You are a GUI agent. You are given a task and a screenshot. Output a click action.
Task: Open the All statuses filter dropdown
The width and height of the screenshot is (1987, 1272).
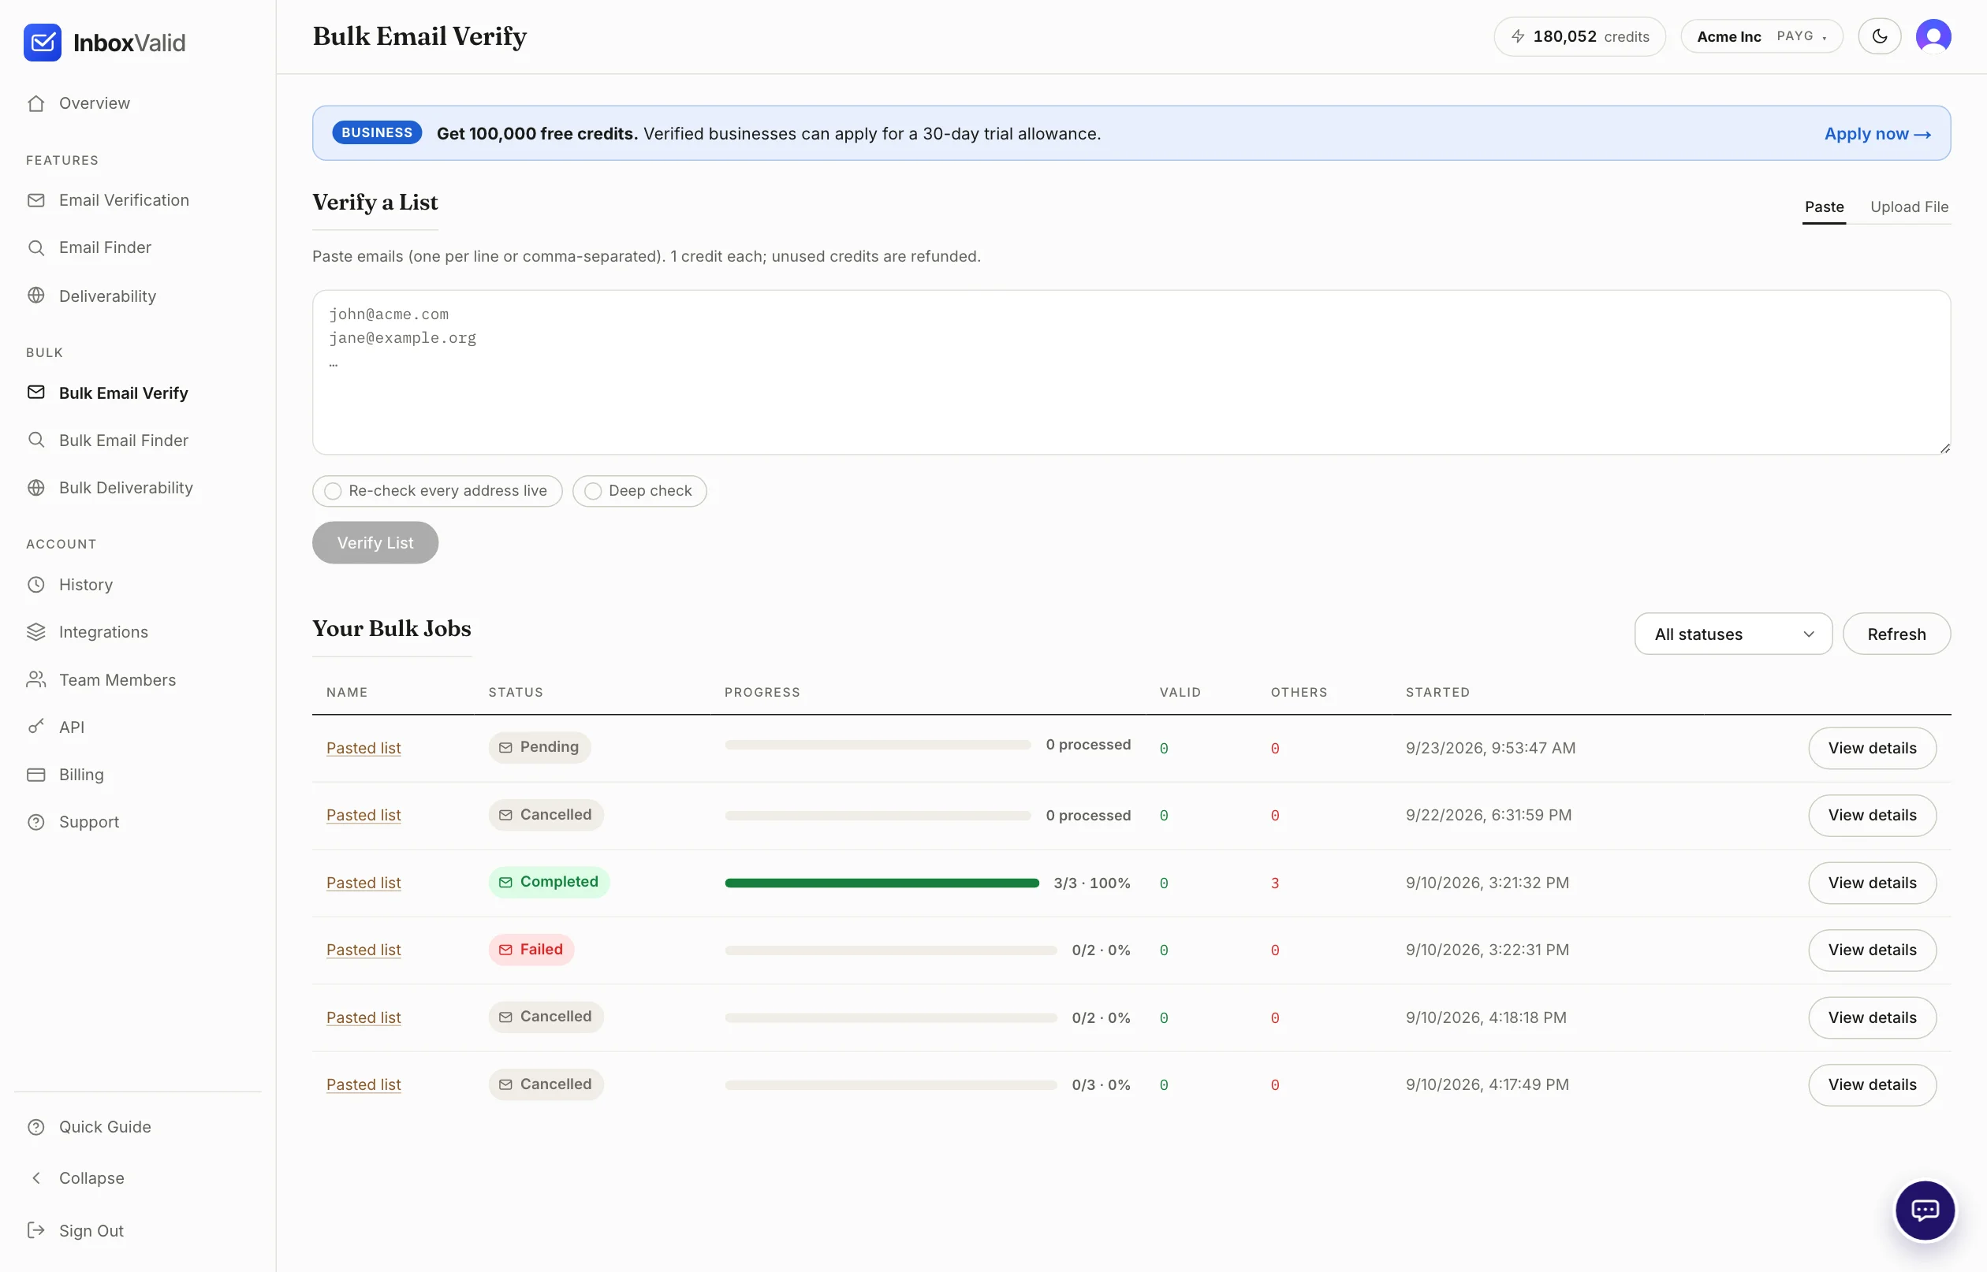point(1733,634)
